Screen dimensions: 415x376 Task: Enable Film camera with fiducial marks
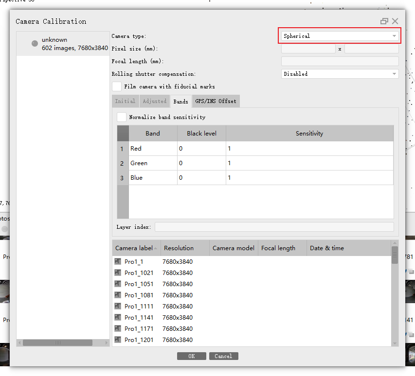pyautogui.click(x=117, y=86)
